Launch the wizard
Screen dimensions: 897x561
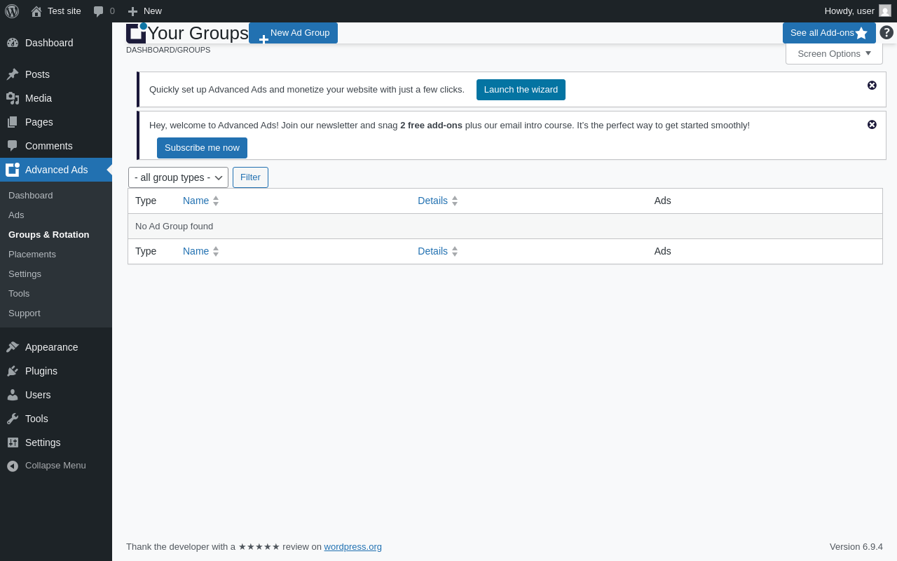521,90
